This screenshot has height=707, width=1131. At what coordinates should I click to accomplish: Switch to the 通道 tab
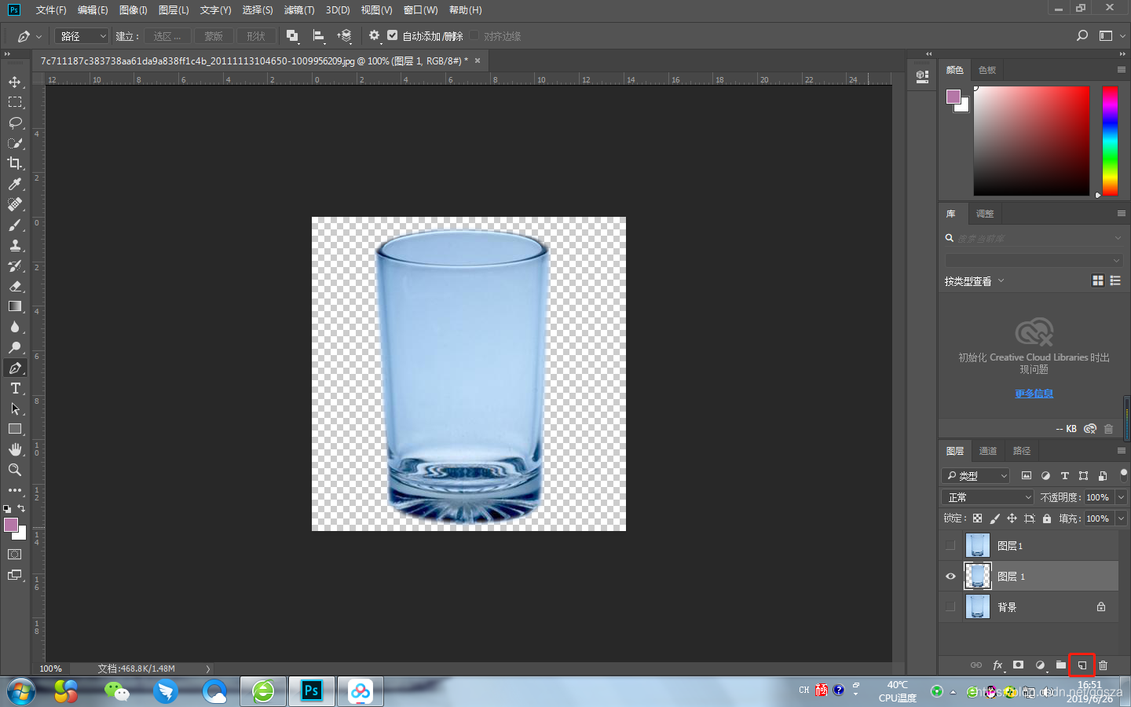[x=988, y=451]
